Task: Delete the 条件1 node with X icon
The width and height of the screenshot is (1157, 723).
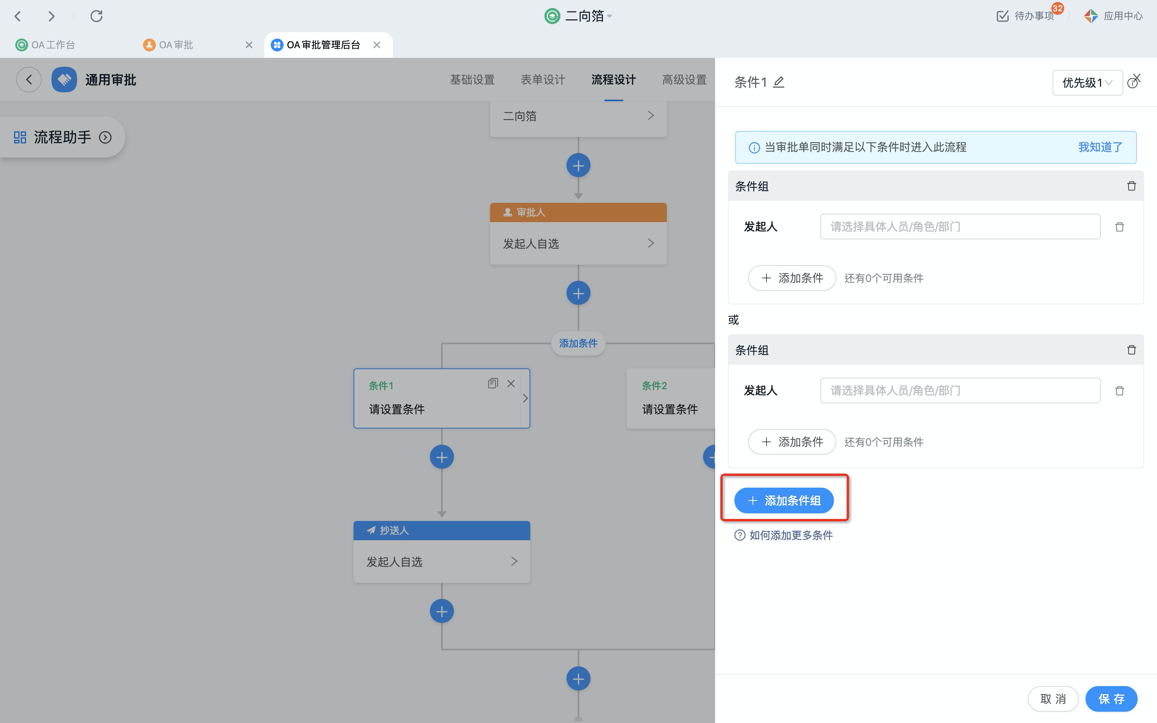Action: click(x=511, y=384)
